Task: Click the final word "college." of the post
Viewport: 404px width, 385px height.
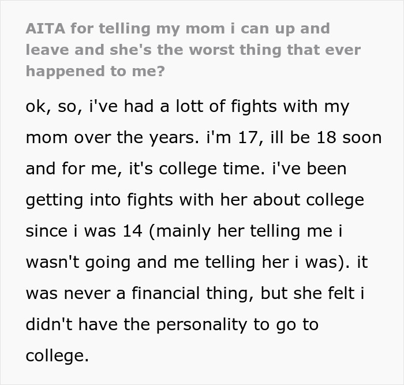Action: pos(58,355)
